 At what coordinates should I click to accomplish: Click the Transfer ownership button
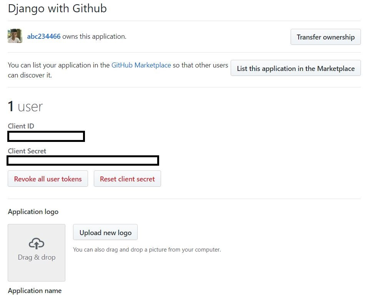point(326,37)
